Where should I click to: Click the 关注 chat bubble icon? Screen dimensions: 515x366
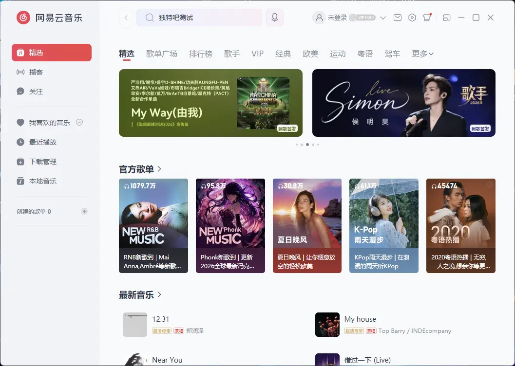[20, 91]
